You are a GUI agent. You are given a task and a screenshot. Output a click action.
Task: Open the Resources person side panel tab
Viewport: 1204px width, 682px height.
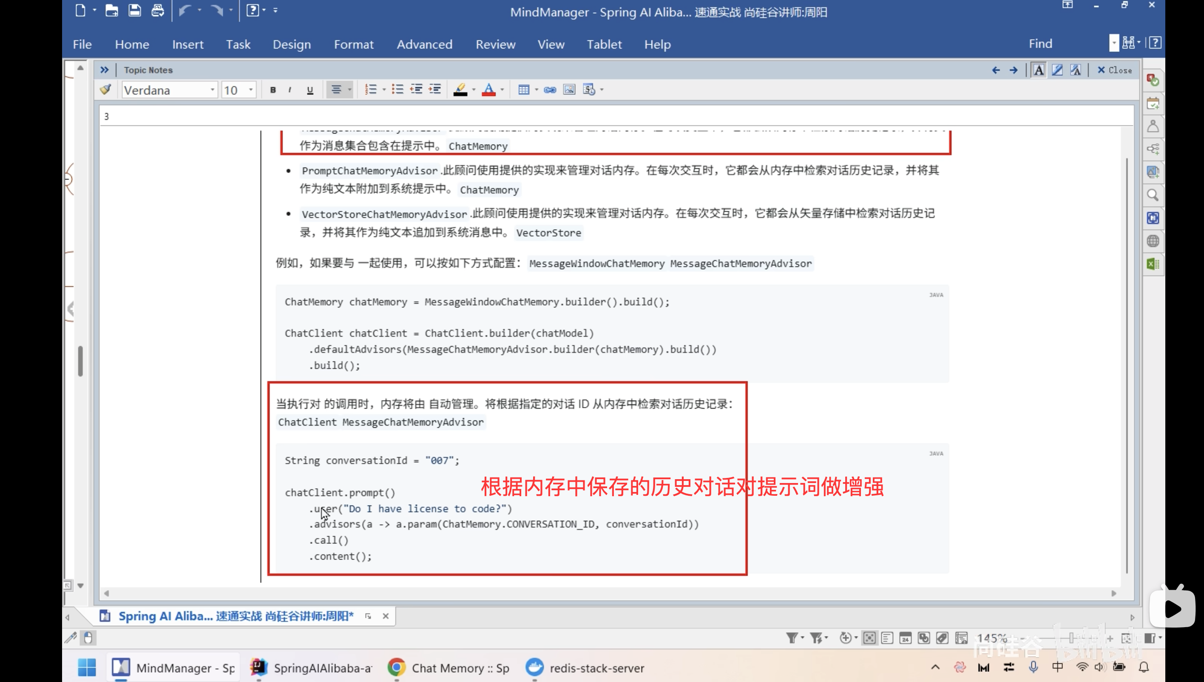pos(1153,126)
